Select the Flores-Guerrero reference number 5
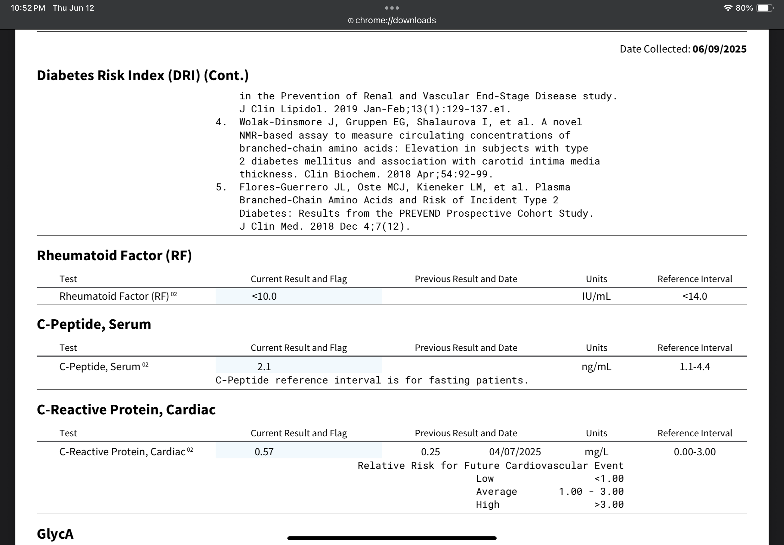 pyautogui.click(x=221, y=187)
